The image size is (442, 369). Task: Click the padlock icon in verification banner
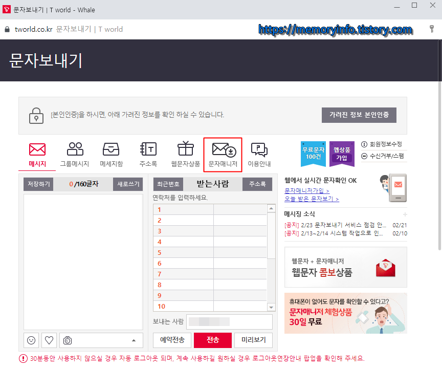pos(36,116)
